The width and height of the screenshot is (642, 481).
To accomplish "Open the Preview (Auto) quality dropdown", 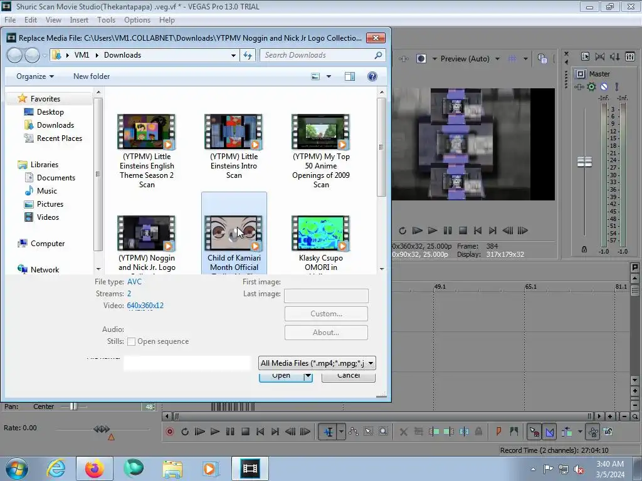I will 470,58.
